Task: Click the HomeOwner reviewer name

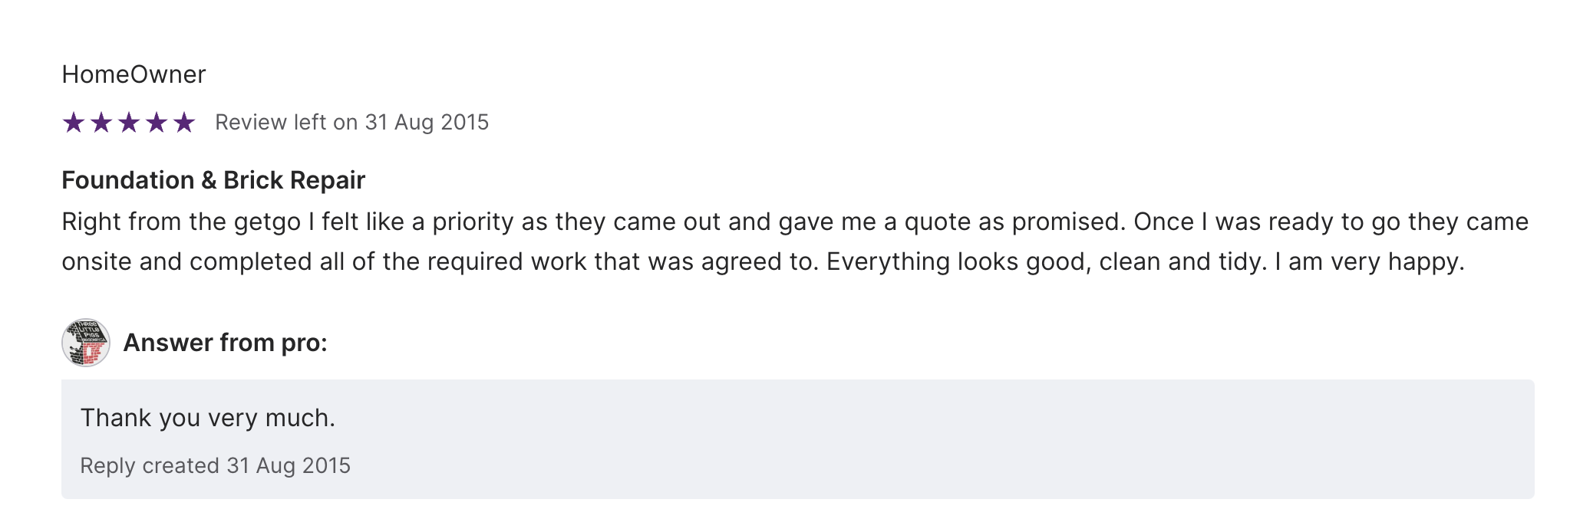Action: tap(134, 74)
